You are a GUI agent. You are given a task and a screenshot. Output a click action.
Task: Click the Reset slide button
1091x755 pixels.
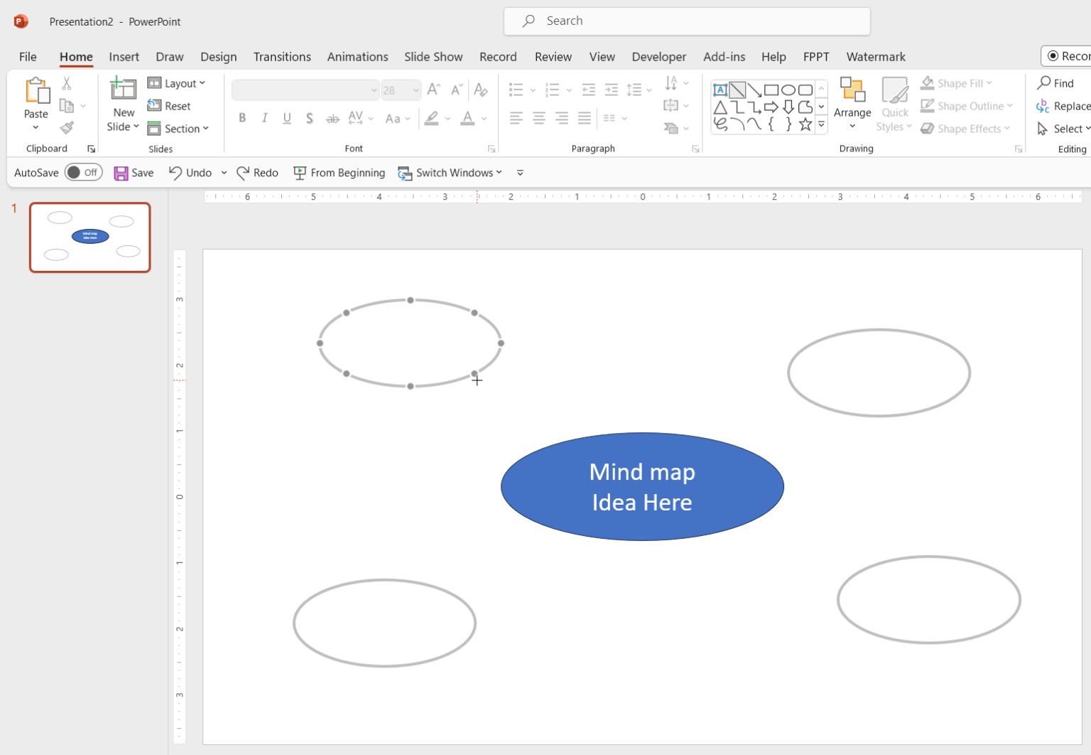(169, 105)
